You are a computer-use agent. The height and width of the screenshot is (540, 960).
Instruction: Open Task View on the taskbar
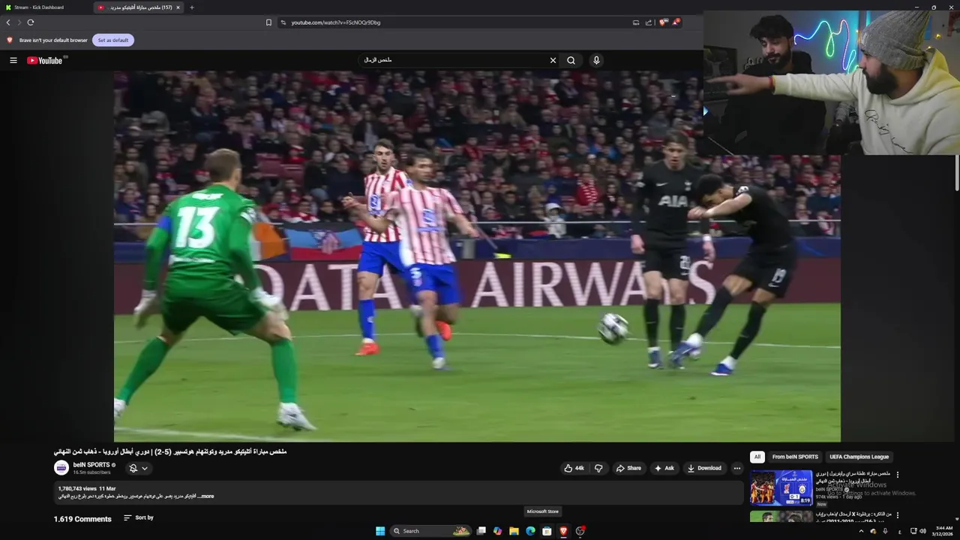click(x=481, y=531)
